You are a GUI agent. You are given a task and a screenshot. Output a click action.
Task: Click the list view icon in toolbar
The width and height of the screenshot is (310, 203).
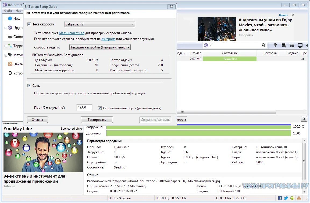[292, 45]
